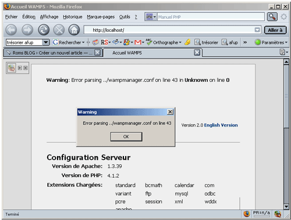Click the trésorier afup Google search field
The height and width of the screenshot is (220, 291).
[x=24, y=42]
